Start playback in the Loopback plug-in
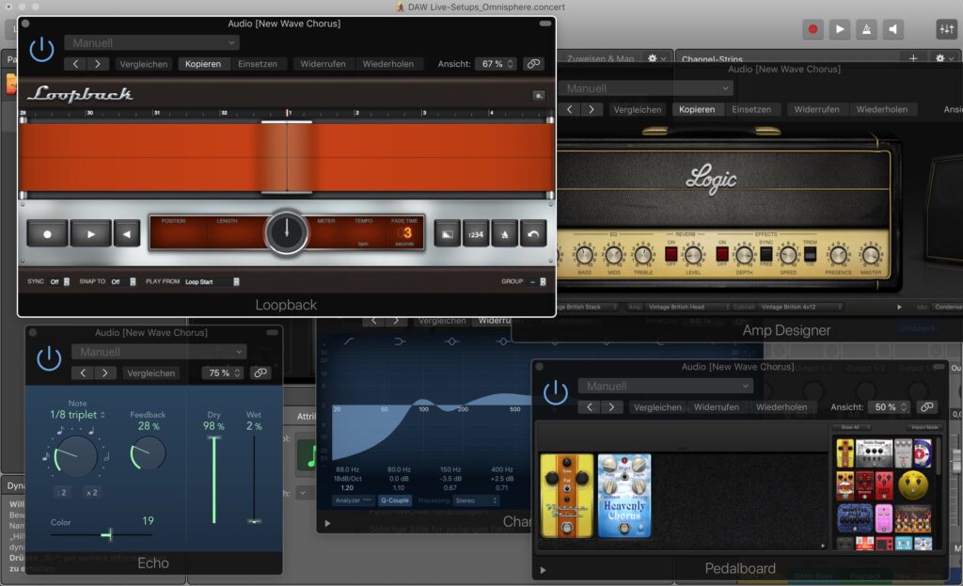This screenshot has height=586, width=963. tap(91, 233)
